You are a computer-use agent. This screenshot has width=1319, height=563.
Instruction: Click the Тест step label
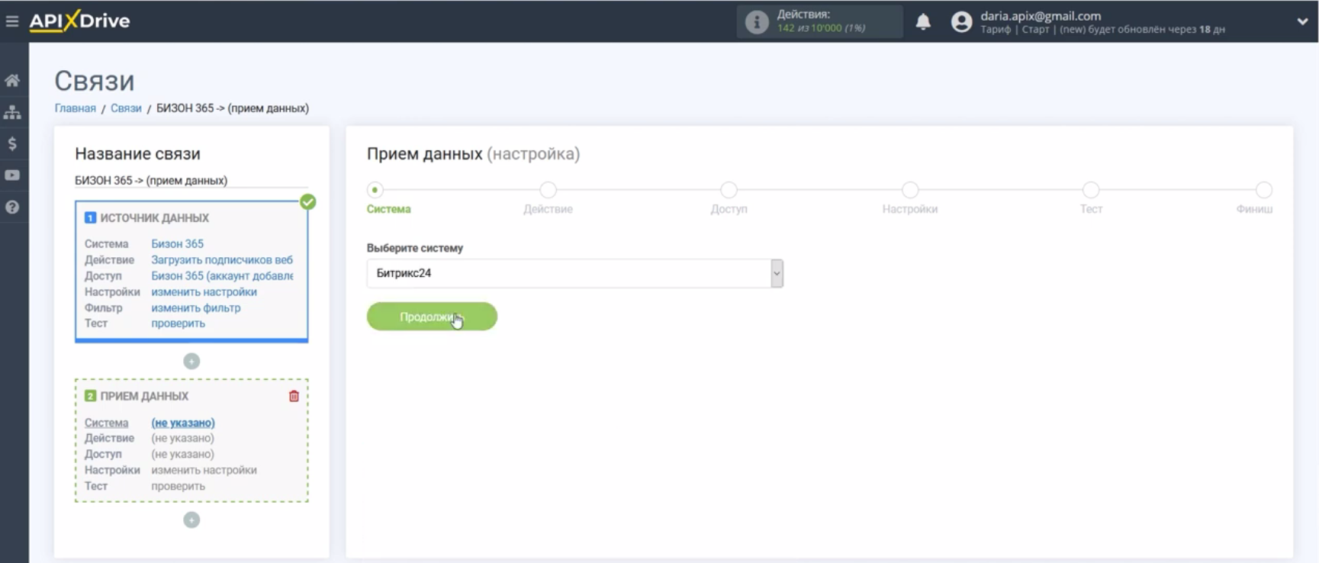(1091, 209)
